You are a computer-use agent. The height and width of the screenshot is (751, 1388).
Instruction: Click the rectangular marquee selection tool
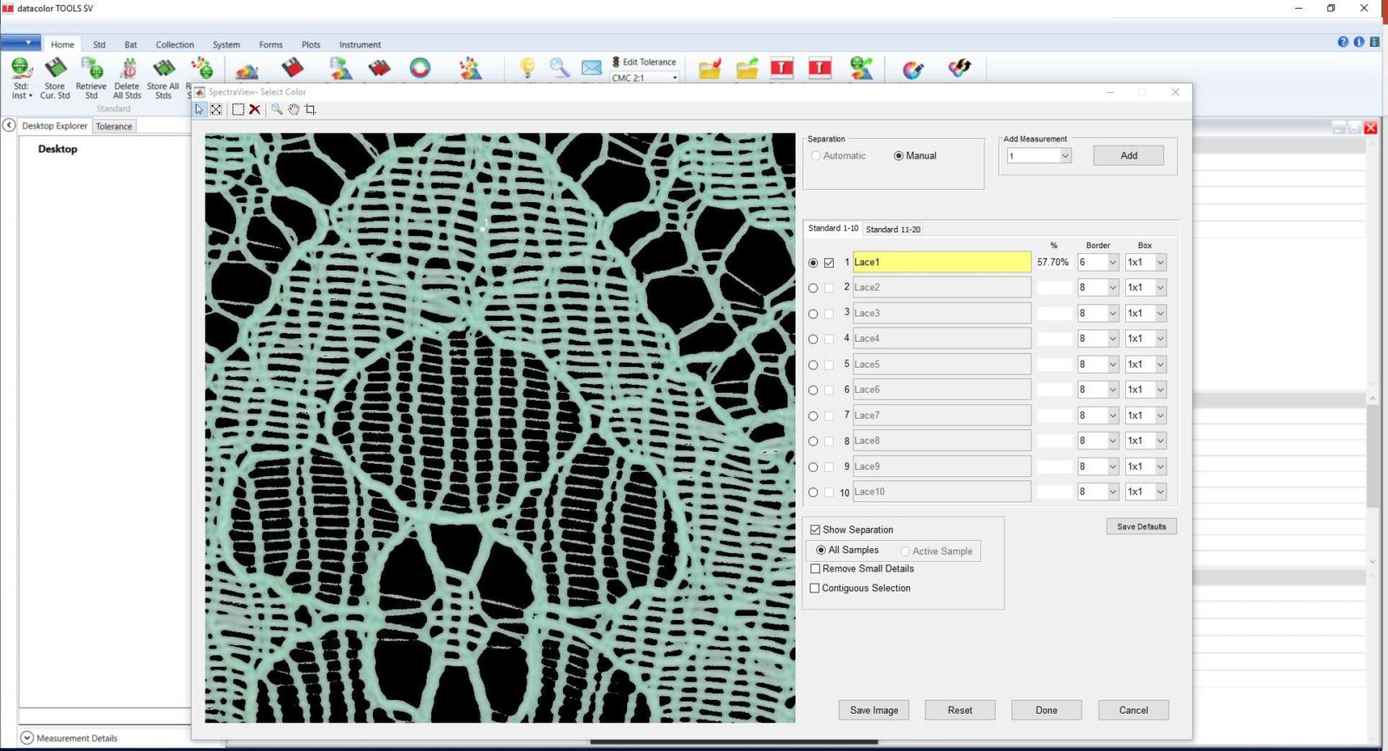(238, 109)
